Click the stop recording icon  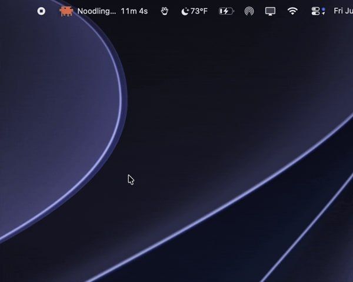click(41, 11)
